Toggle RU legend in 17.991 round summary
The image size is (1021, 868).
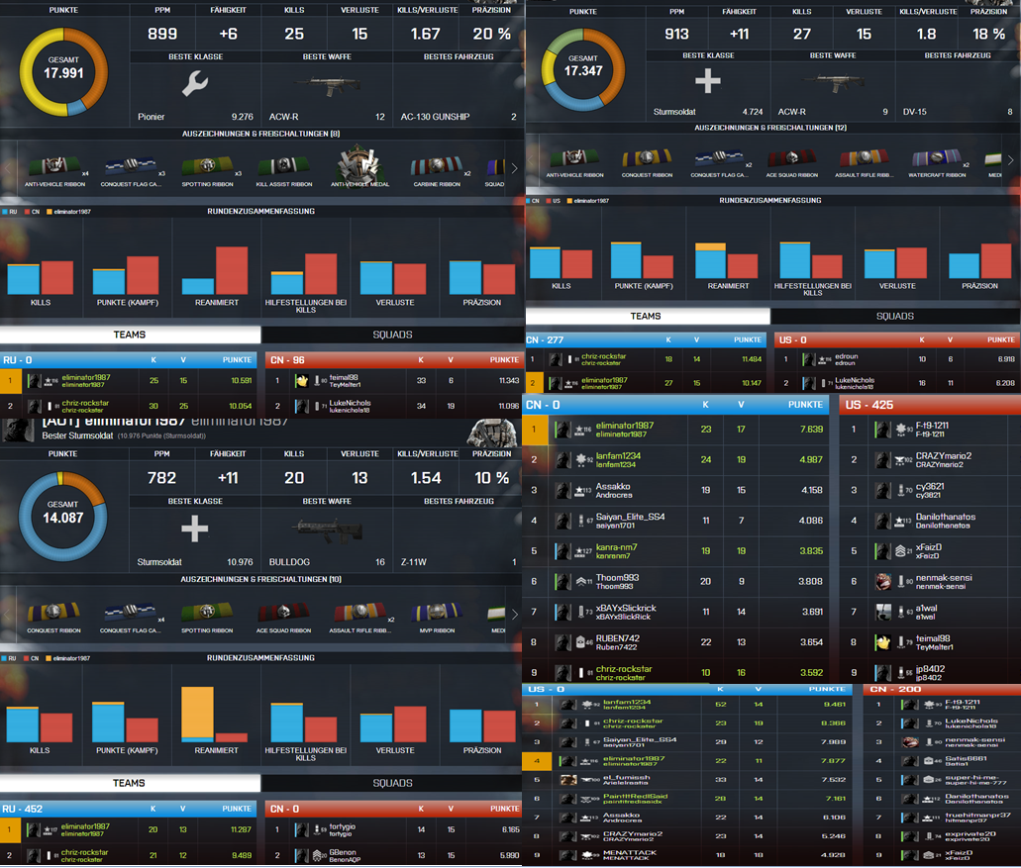pos(10,212)
